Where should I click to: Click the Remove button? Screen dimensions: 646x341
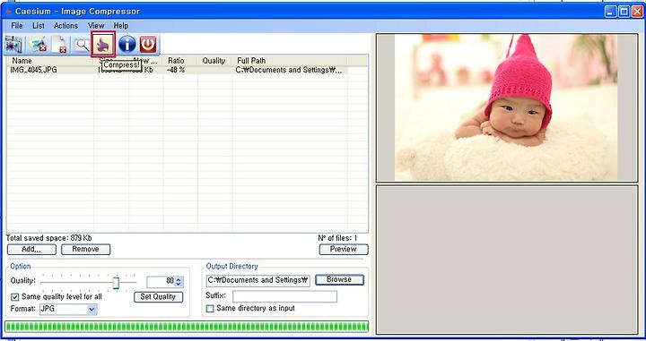point(86,249)
